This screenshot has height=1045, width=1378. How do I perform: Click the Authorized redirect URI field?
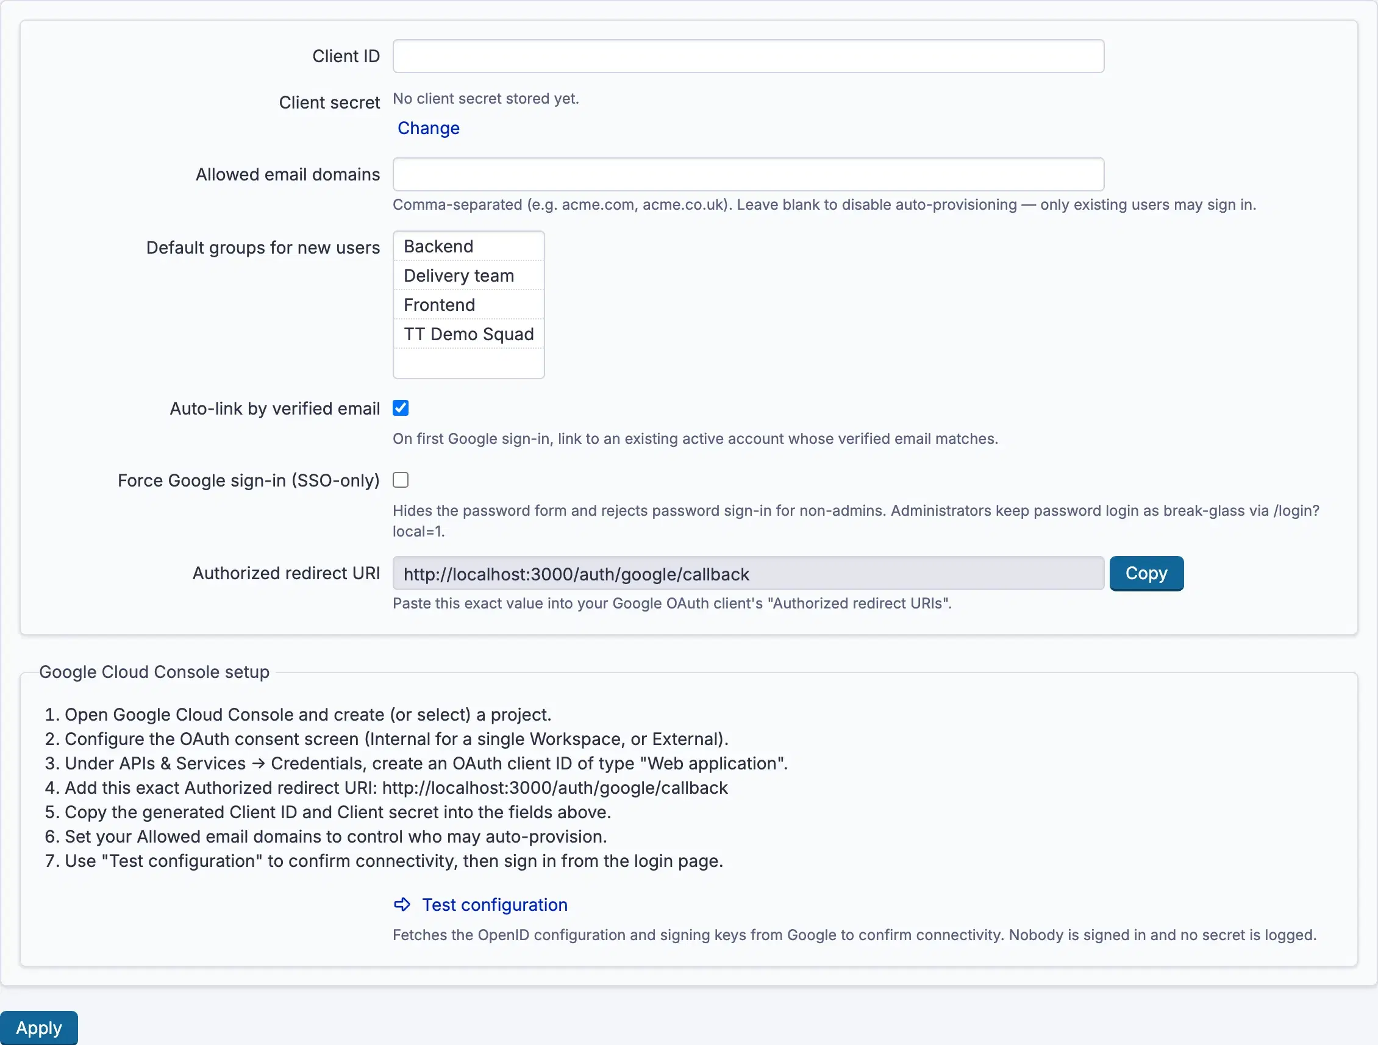(x=748, y=574)
